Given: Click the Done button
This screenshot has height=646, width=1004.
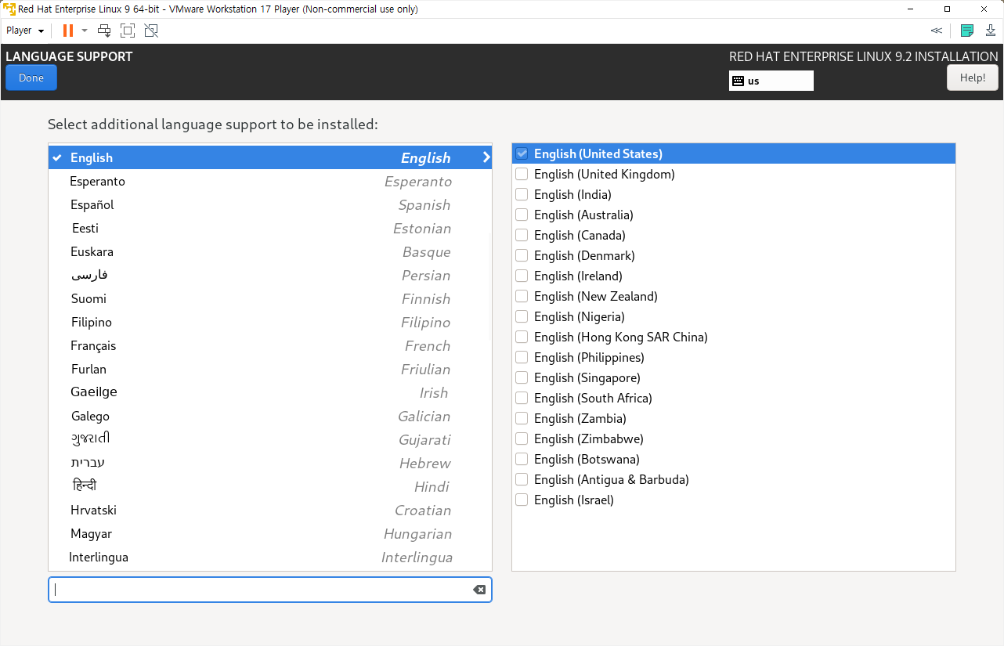Looking at the screenshot, I should [x=31, y=78].
